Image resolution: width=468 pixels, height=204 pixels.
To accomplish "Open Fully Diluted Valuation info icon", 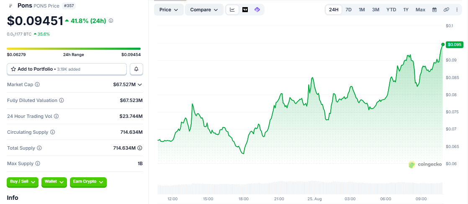I will point(62,100).
